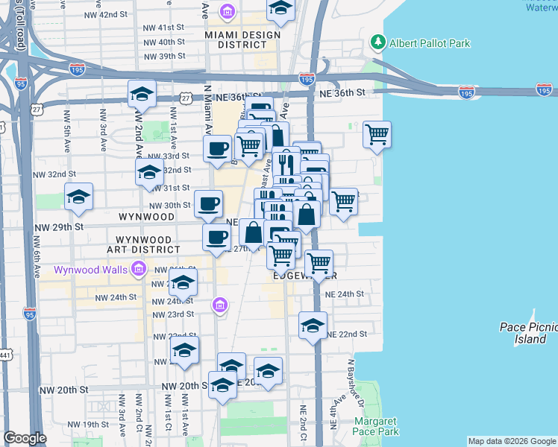
Task: Click the WYNWOOD neighborhood label above NW 29th St
Action: coord(147,217)
